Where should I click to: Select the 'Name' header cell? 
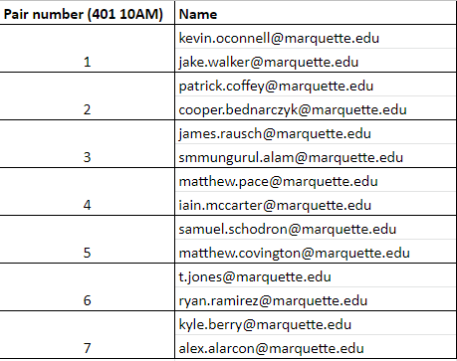(x=316, y=14)
